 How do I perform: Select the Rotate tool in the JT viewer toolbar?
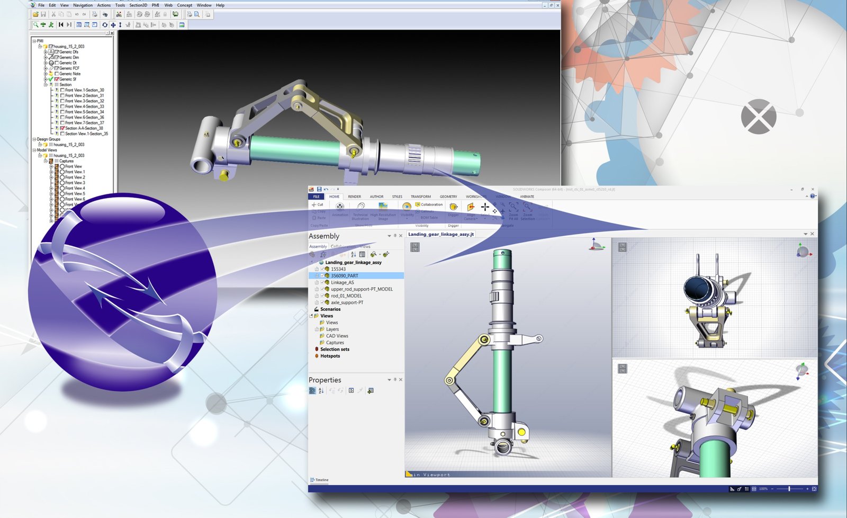(x=105, y=25)
